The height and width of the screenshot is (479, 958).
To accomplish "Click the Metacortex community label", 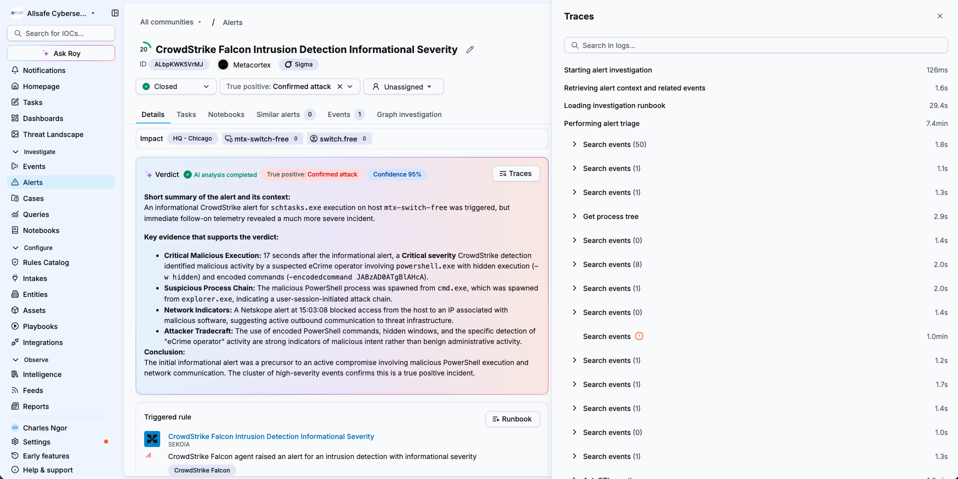I will pyautogui.click(x=252, y=65).
